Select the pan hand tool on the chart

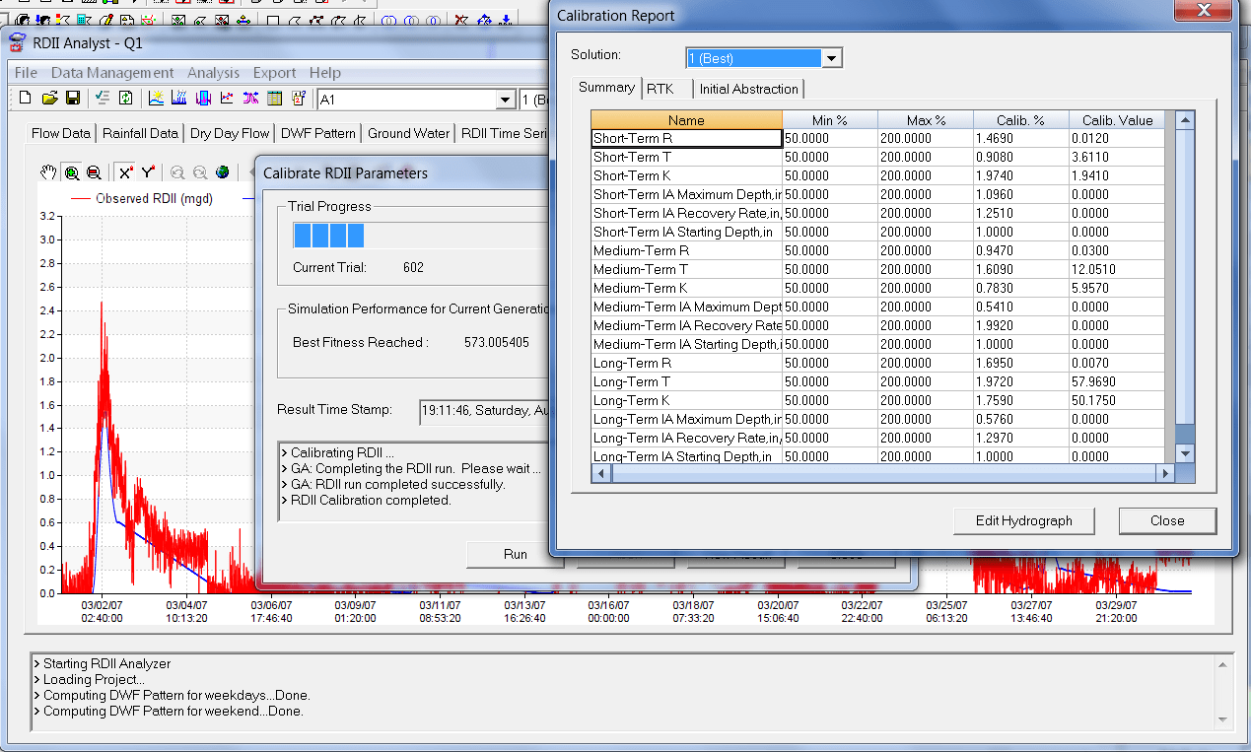coord(48,172)
